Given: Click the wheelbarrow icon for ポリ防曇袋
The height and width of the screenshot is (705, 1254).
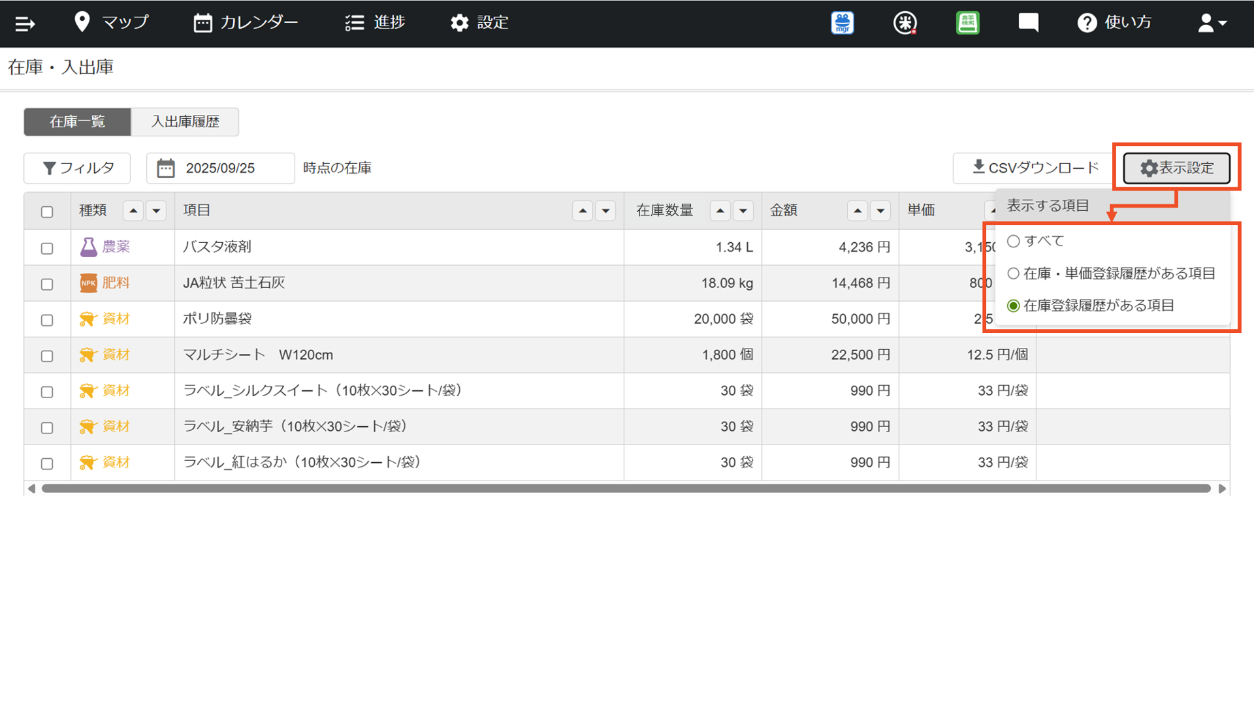Looking at the screenshot, I should (88, 319).
